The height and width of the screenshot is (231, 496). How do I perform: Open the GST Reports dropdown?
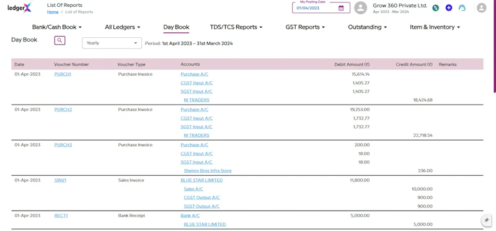tap(305, 27)
